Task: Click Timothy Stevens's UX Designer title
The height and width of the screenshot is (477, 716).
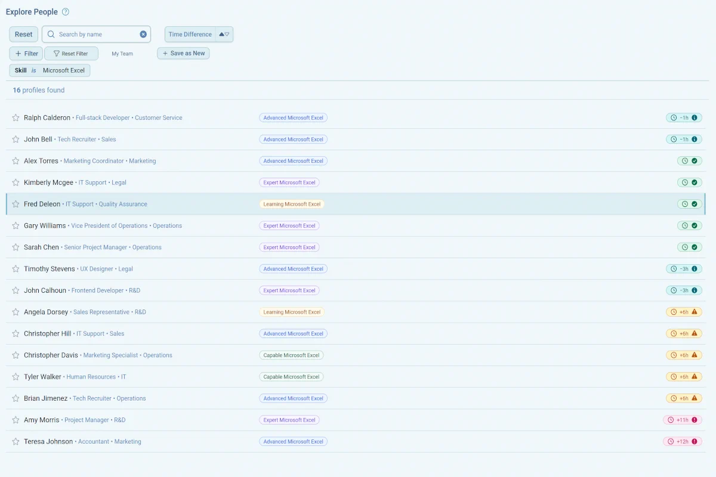Action: [x=97, y=269]
